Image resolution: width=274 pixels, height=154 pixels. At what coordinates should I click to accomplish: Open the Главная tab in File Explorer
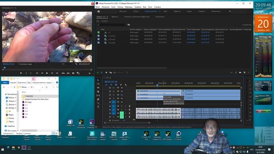click(x=13, y=83)
